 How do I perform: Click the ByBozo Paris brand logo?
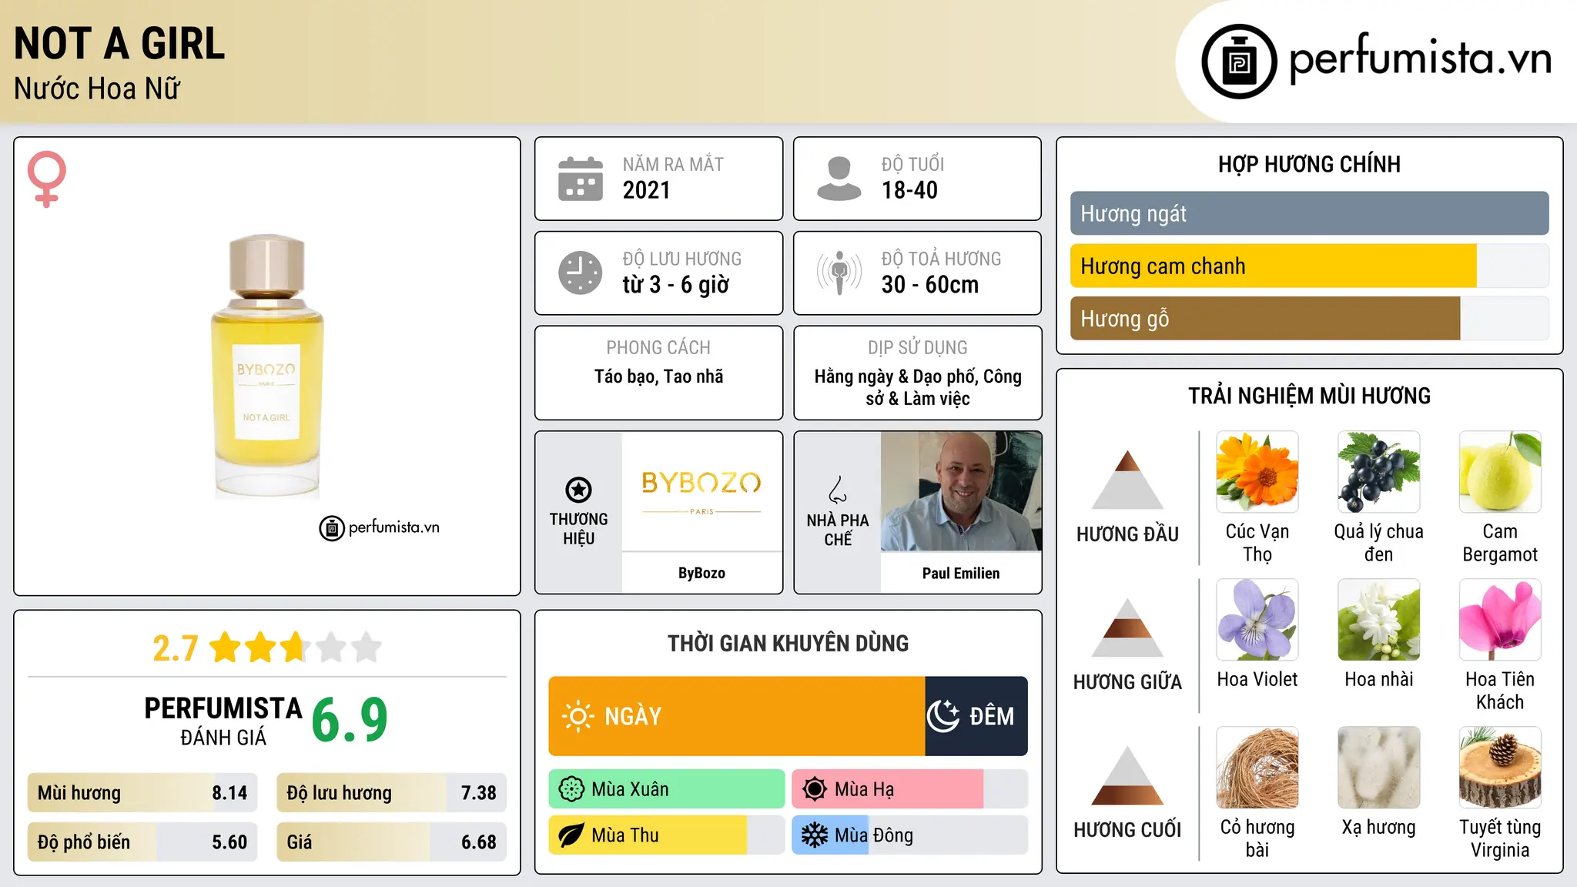[x=701, y=491]
